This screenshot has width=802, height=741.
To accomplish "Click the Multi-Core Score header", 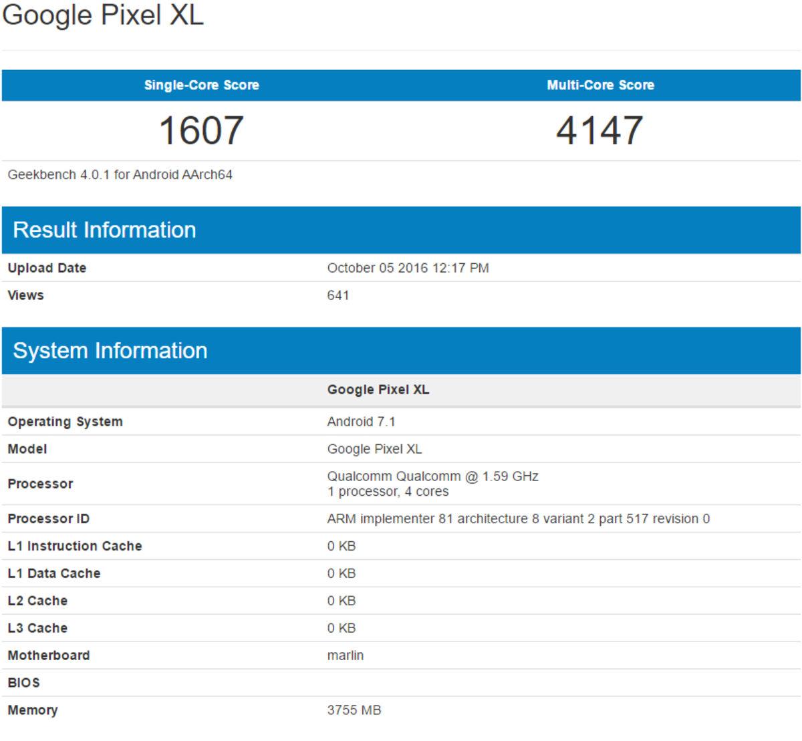I will [599, 85].
